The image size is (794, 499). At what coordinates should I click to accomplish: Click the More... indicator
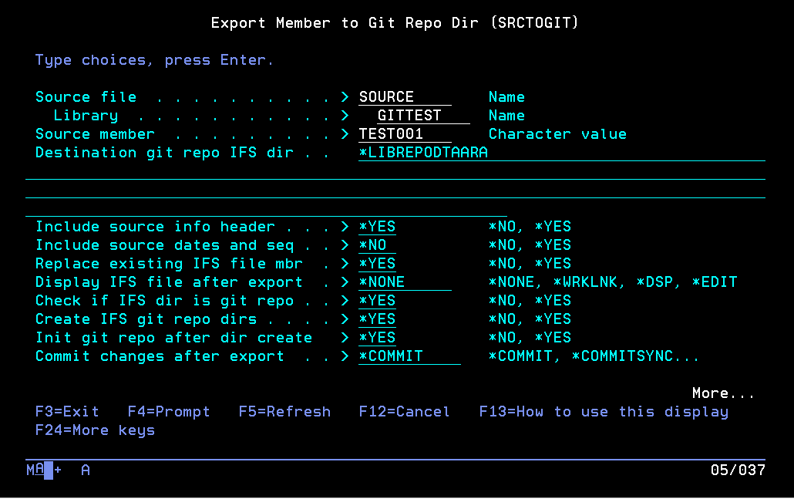(723, 393)
